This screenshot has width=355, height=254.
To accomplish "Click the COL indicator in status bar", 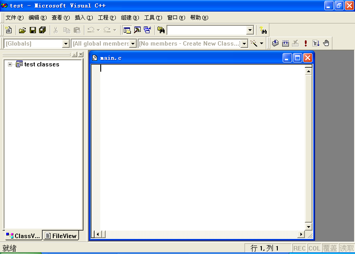I will (x=314, y=248).
